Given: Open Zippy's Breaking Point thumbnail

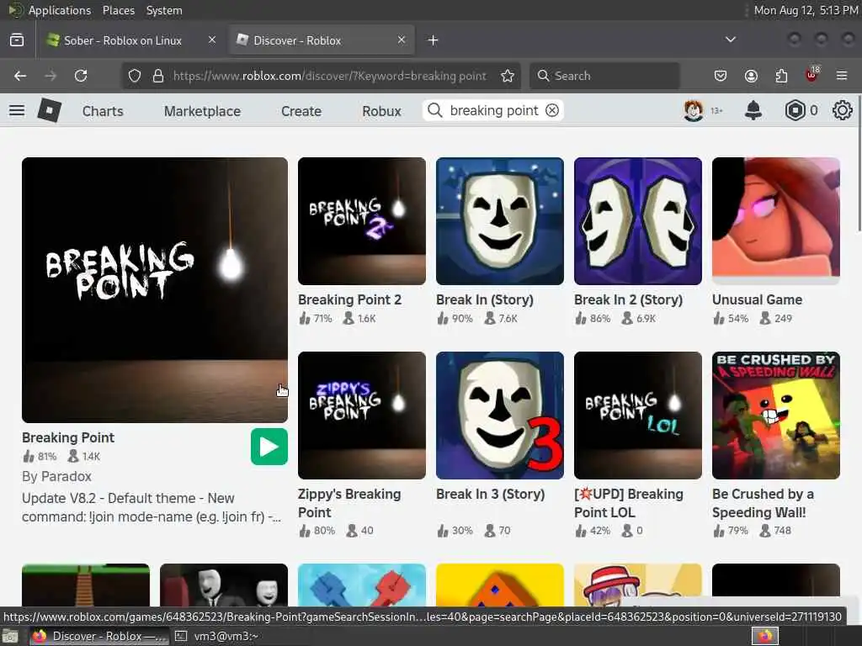Looking at the screenshot, I should [x=362, y=416].
